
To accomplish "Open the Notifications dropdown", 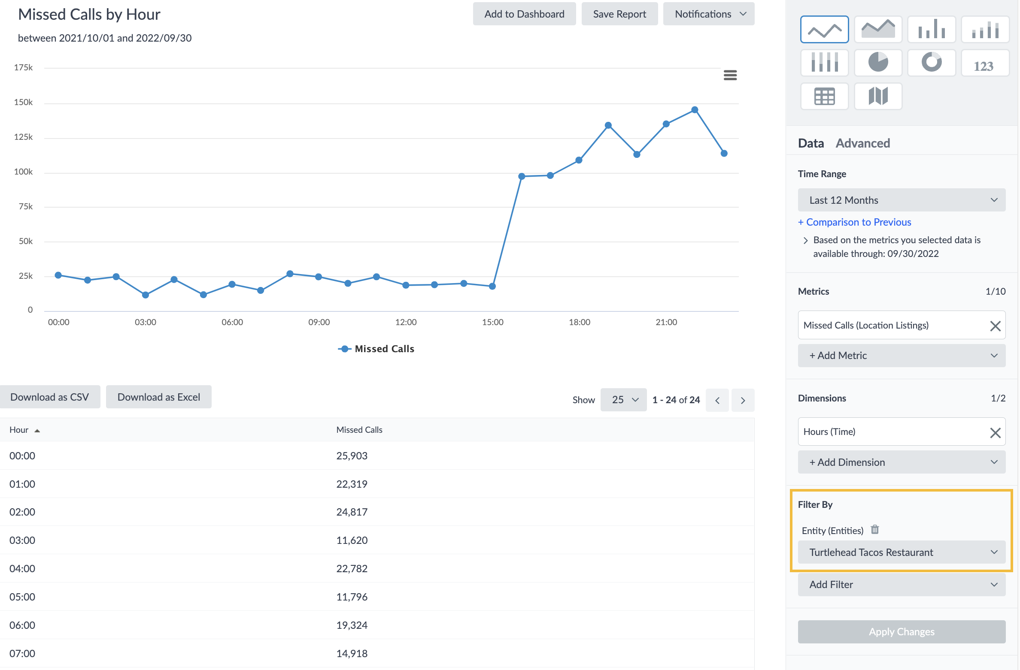I will [708, 14].
